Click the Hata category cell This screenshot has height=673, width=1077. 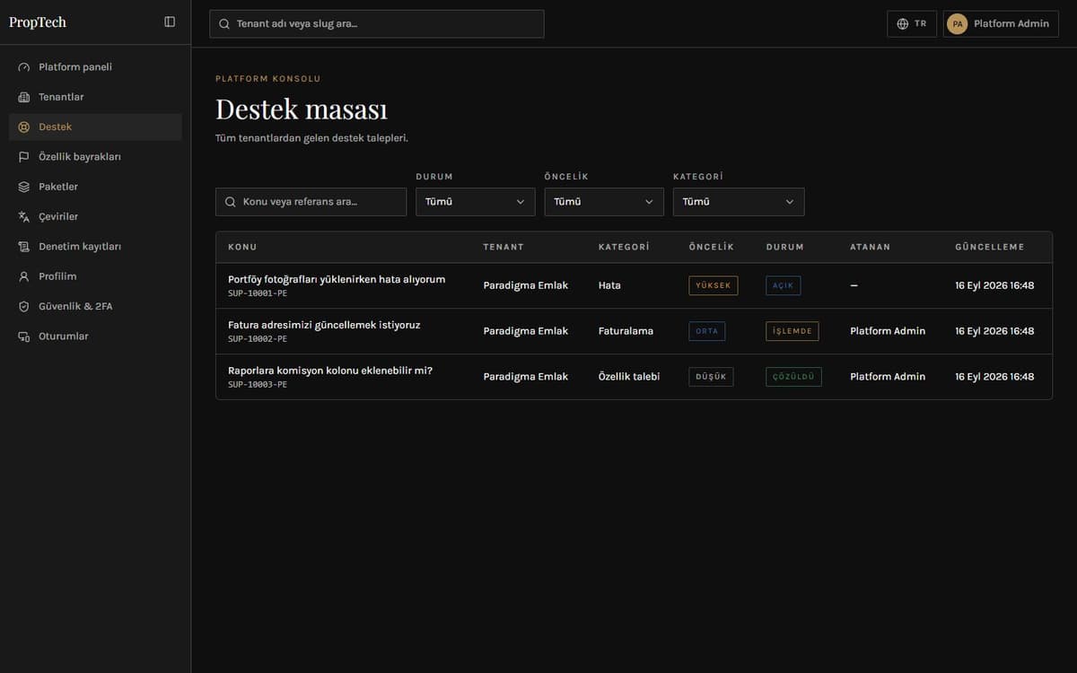point(609,285)
